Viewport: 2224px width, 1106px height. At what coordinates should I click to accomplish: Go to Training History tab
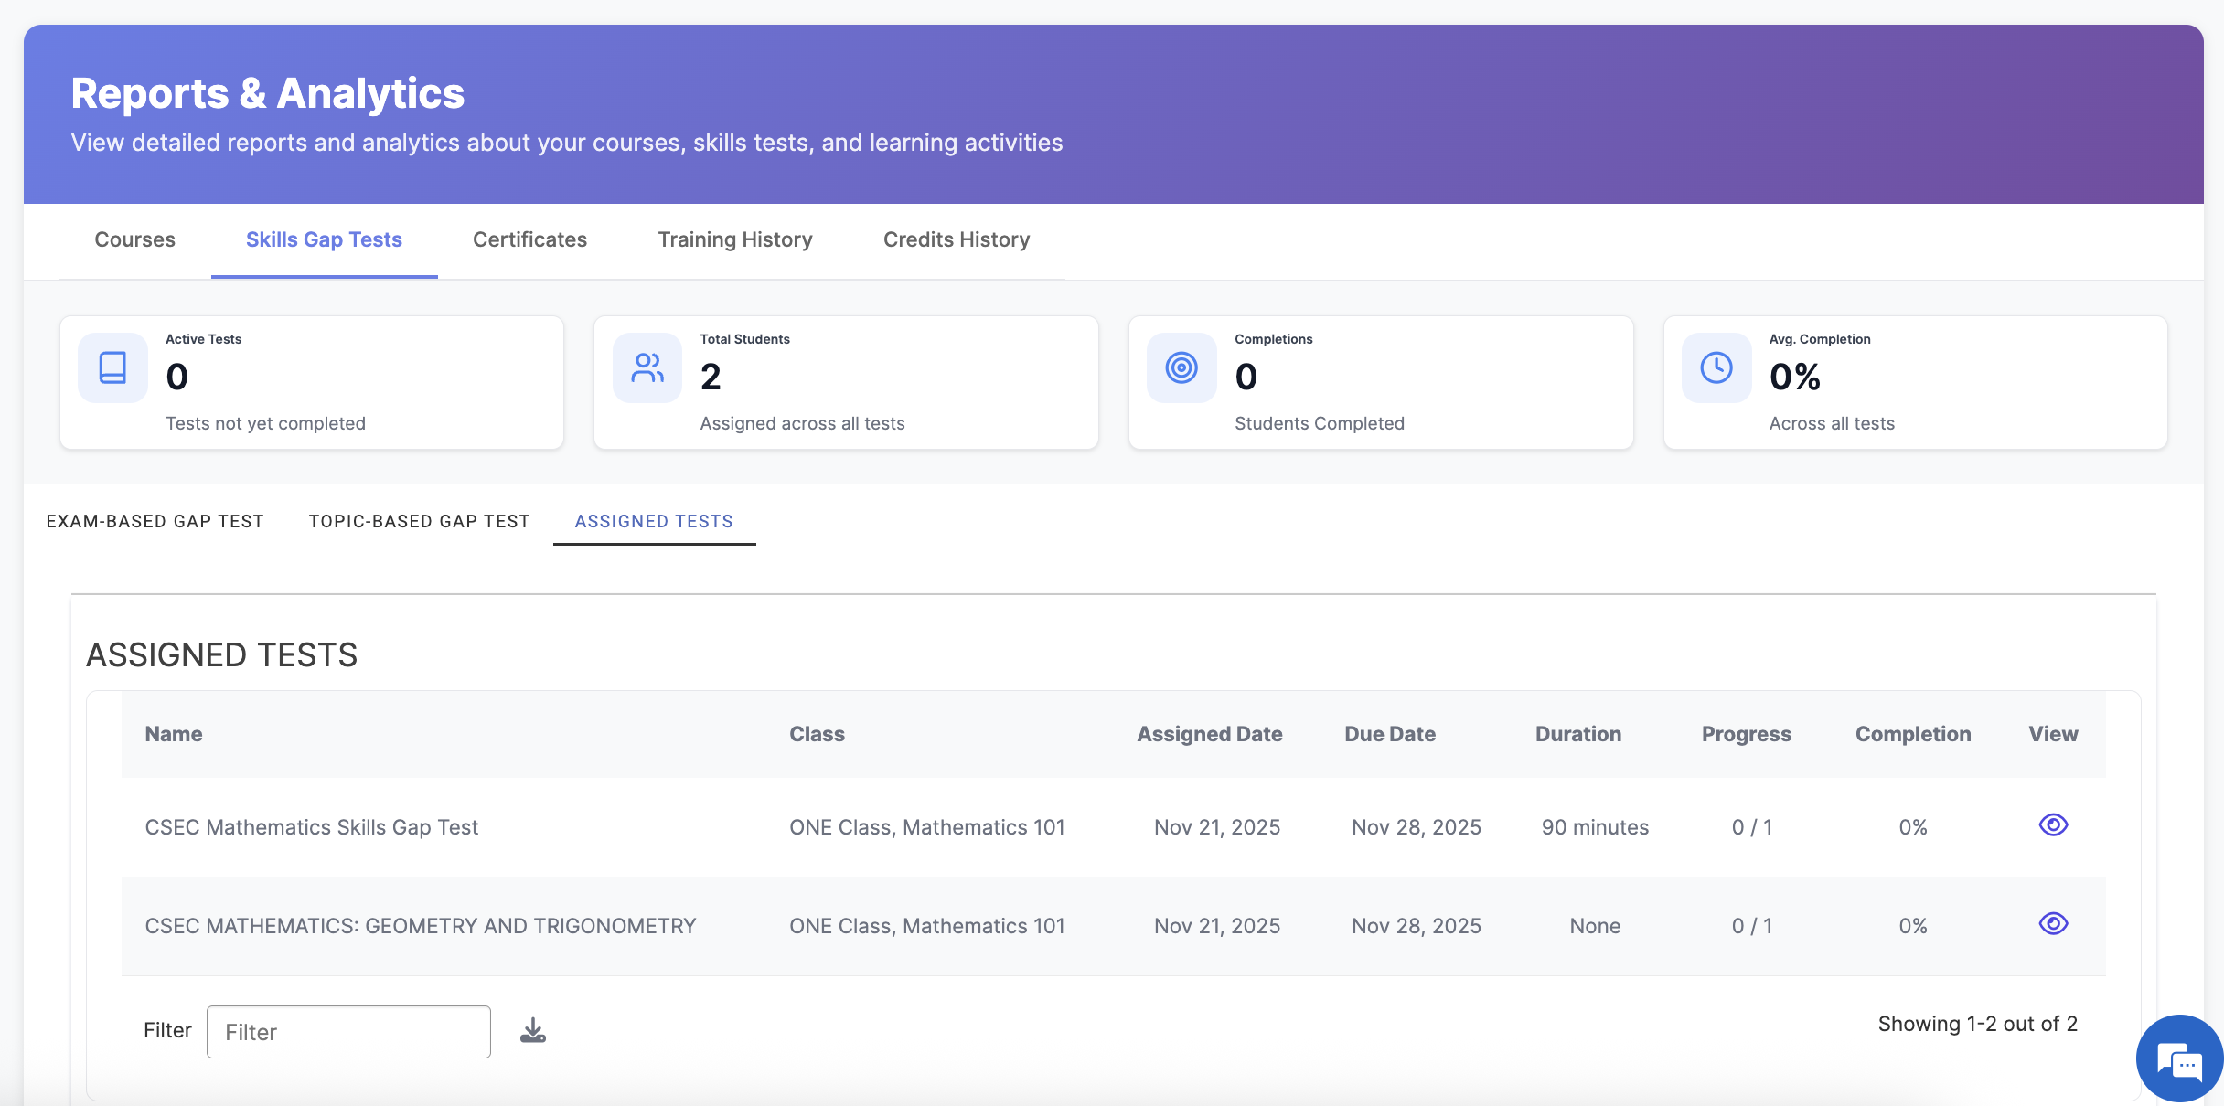point(735,239)
